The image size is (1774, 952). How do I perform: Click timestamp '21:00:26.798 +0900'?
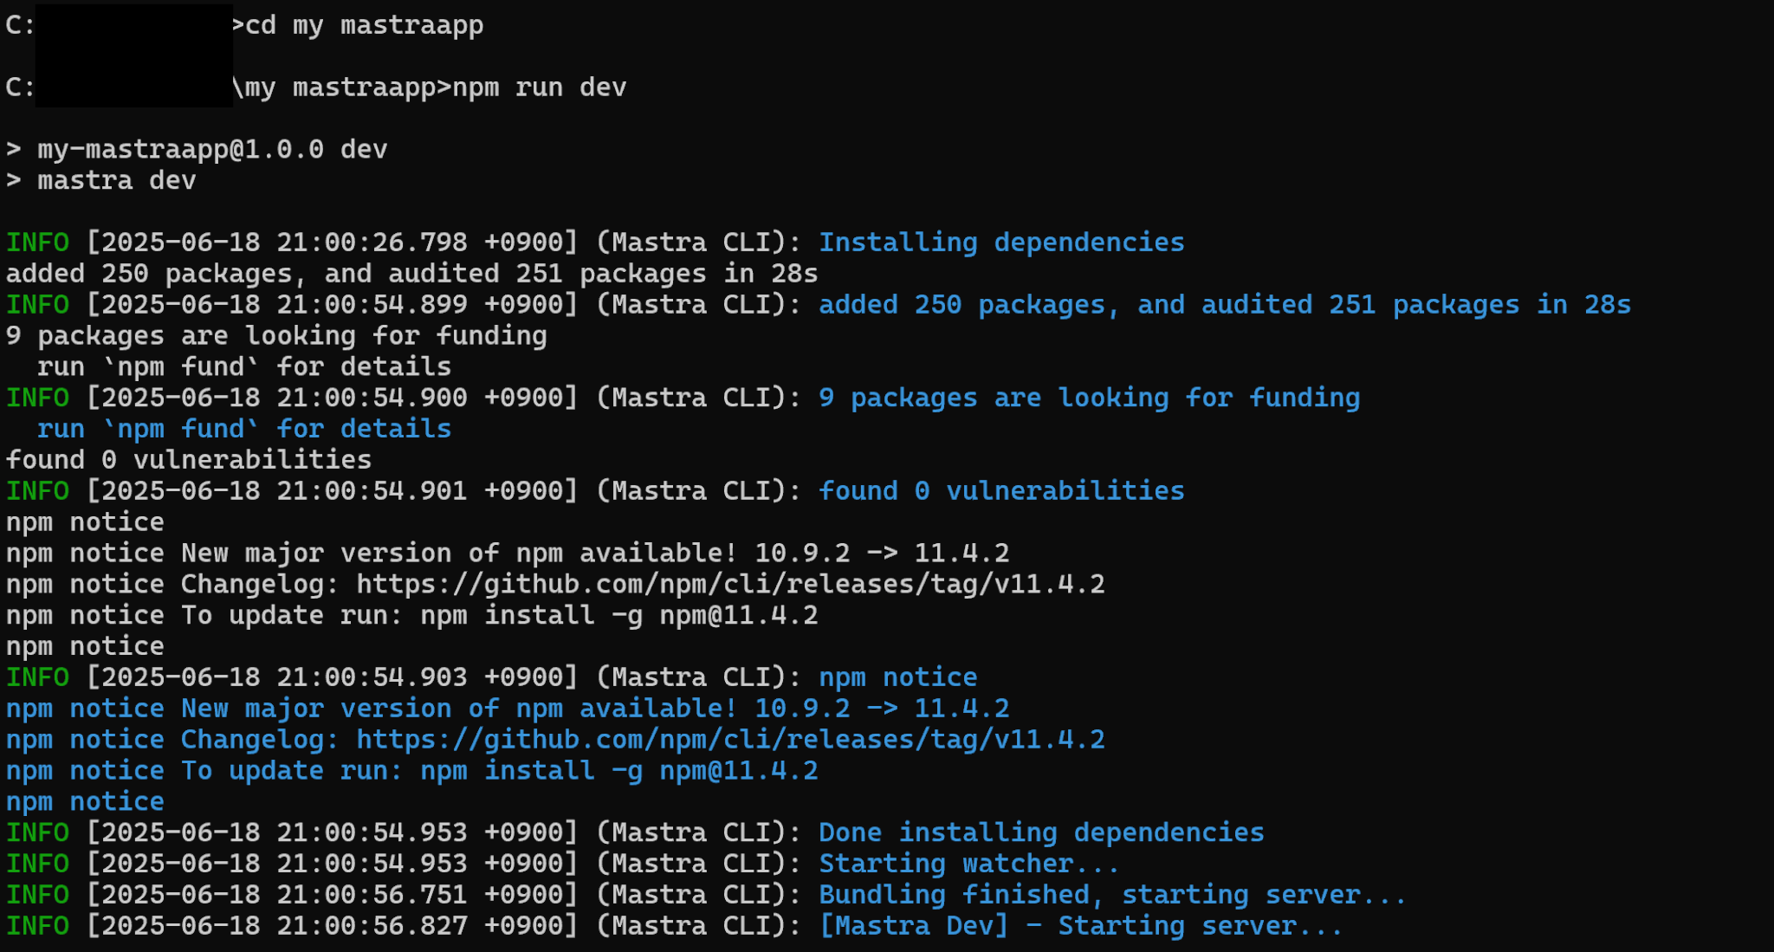(x=420, y=243)
